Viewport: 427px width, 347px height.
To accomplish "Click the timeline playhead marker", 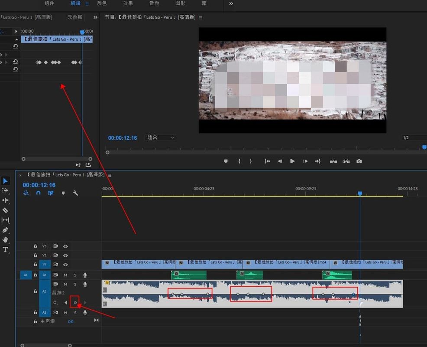I will (x=359, y=193).
